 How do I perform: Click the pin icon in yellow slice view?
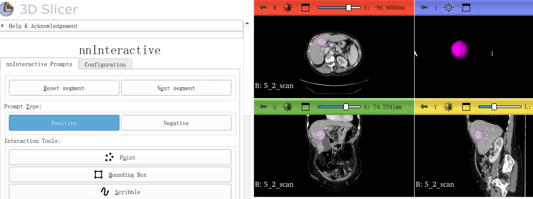click(424, 107)
